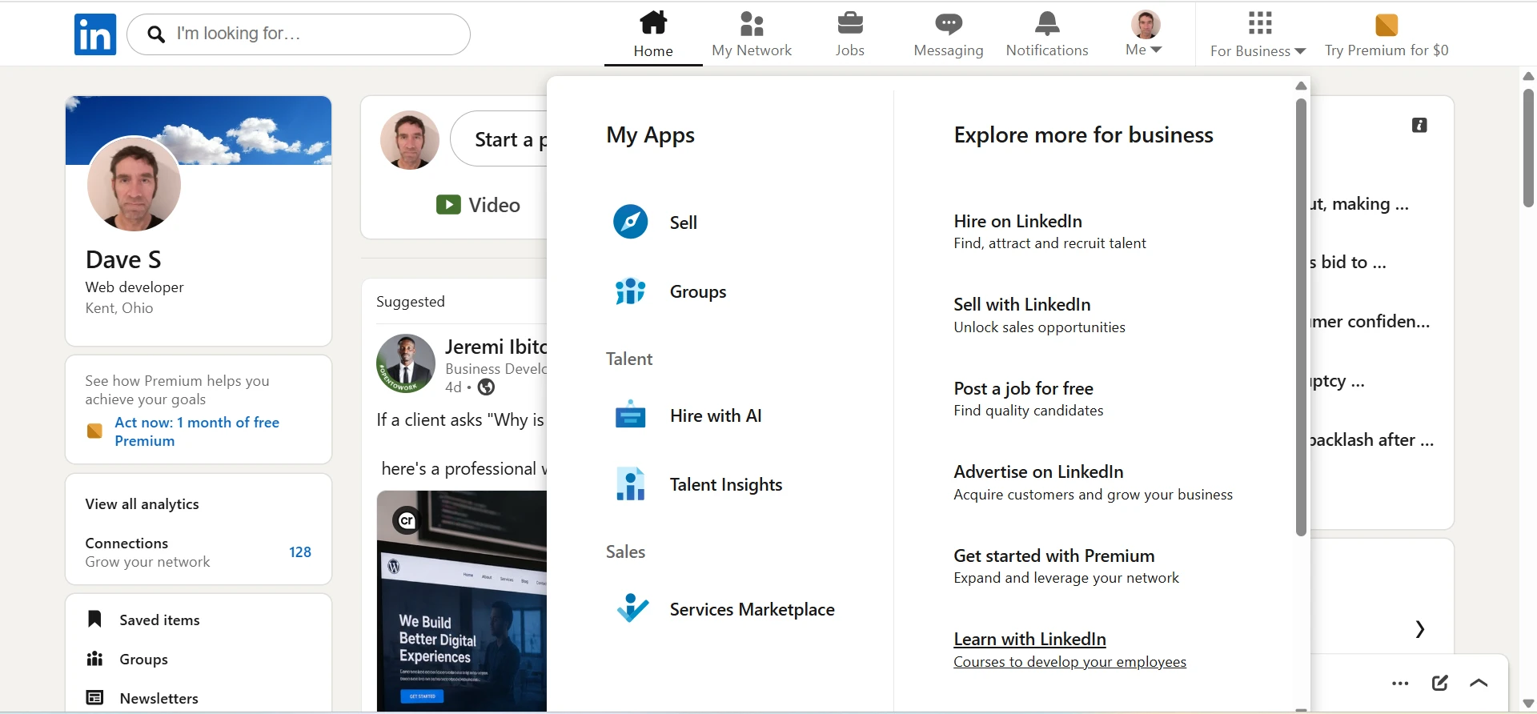Click the For Business grid icon
Viewport: 1537px width, 714px height.
point(1260,23)
